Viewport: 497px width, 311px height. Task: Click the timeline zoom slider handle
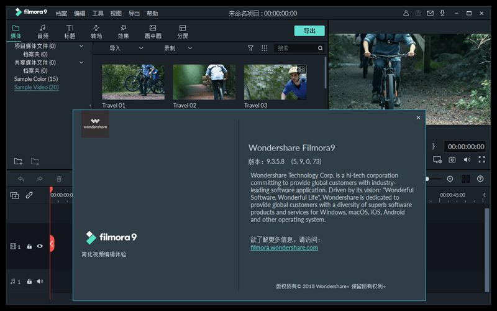click(427, 179)
